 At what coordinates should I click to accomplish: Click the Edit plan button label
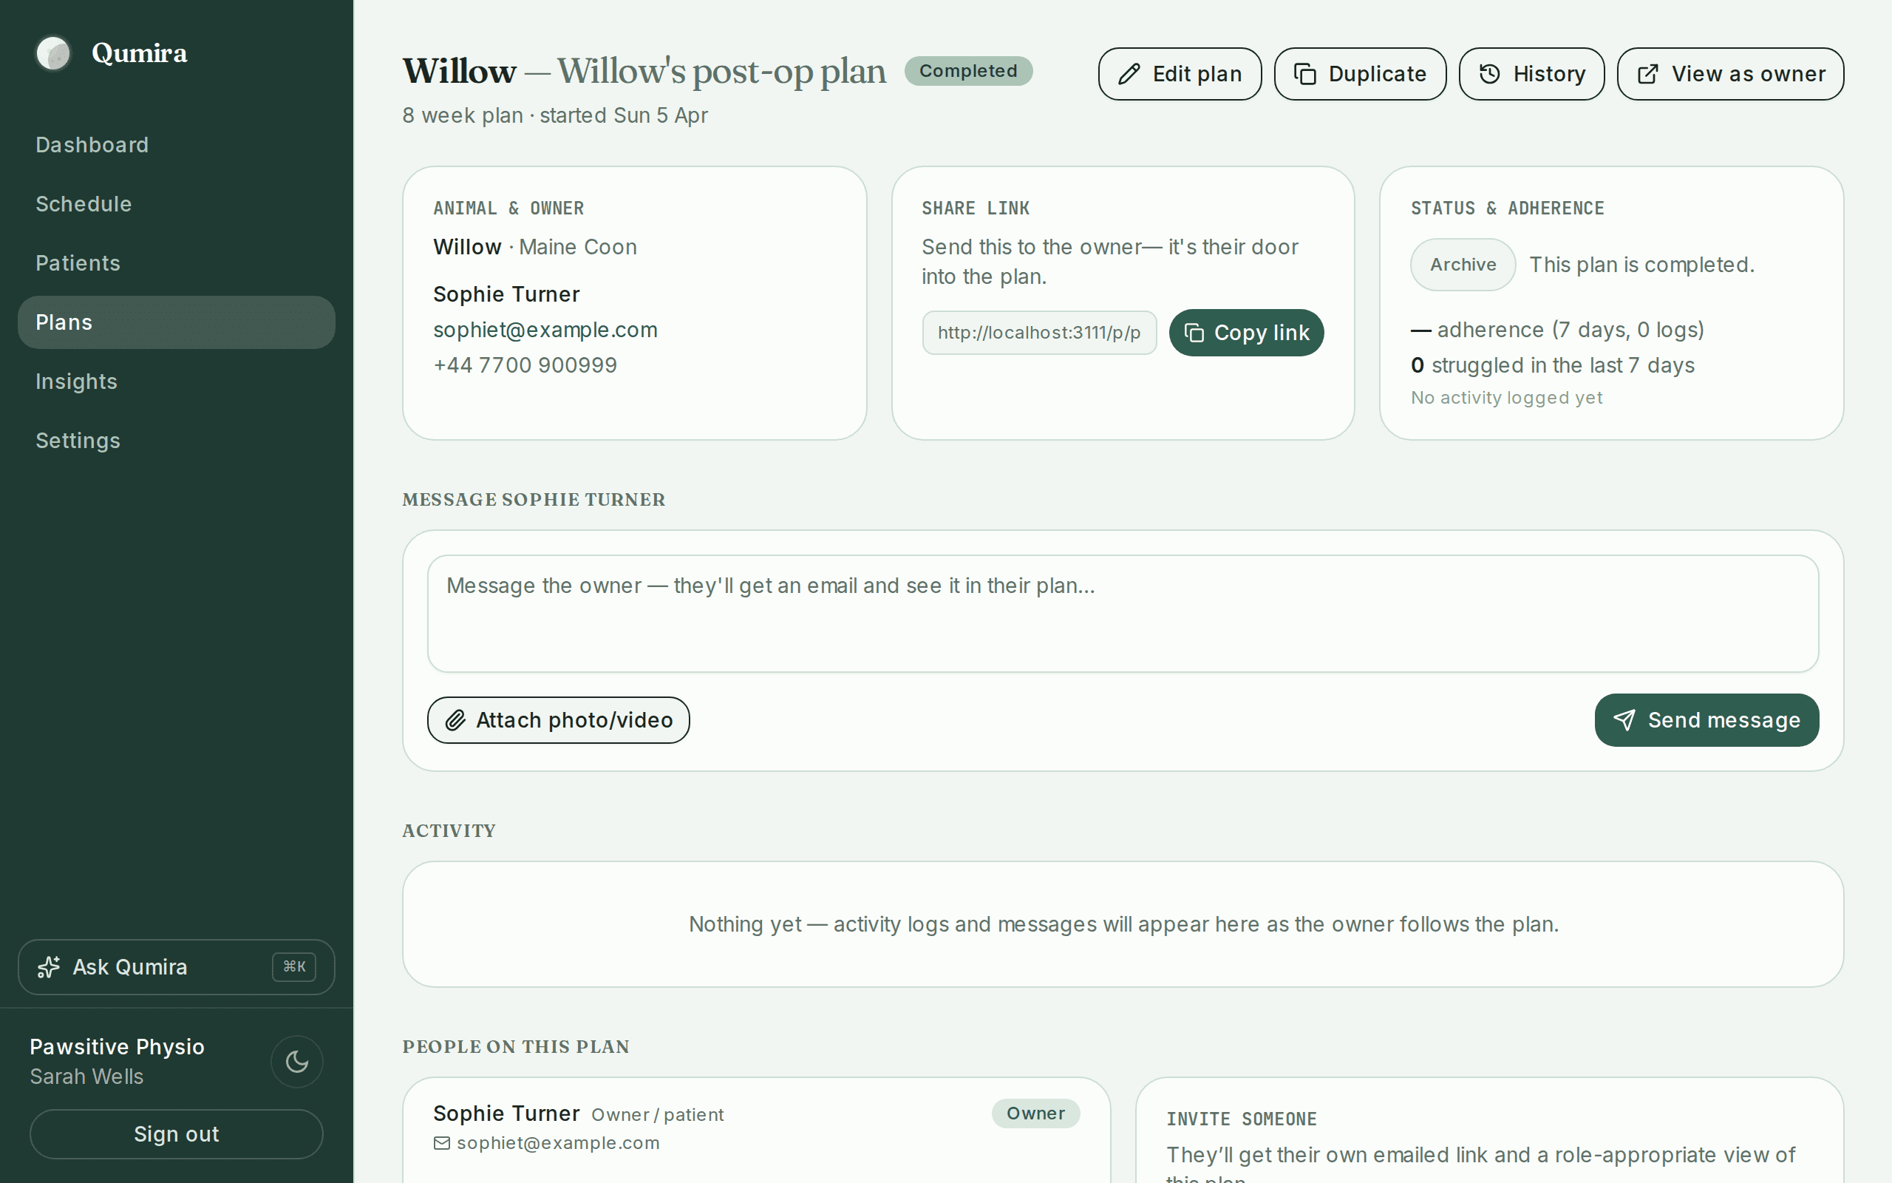[1197, 75]
